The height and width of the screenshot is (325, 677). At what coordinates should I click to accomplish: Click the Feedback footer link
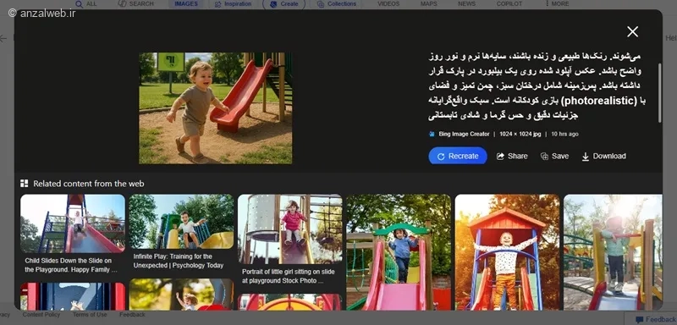[x=132, y=315]
